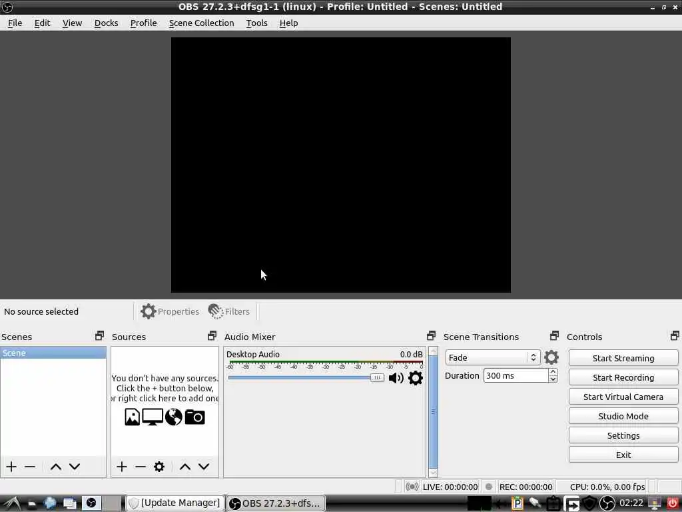Click OBS 27.2.3 taskbar window button
Viewport: 682px width, 512px height.
275,503
